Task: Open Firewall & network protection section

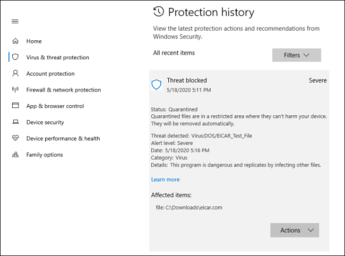Action: 64,90
